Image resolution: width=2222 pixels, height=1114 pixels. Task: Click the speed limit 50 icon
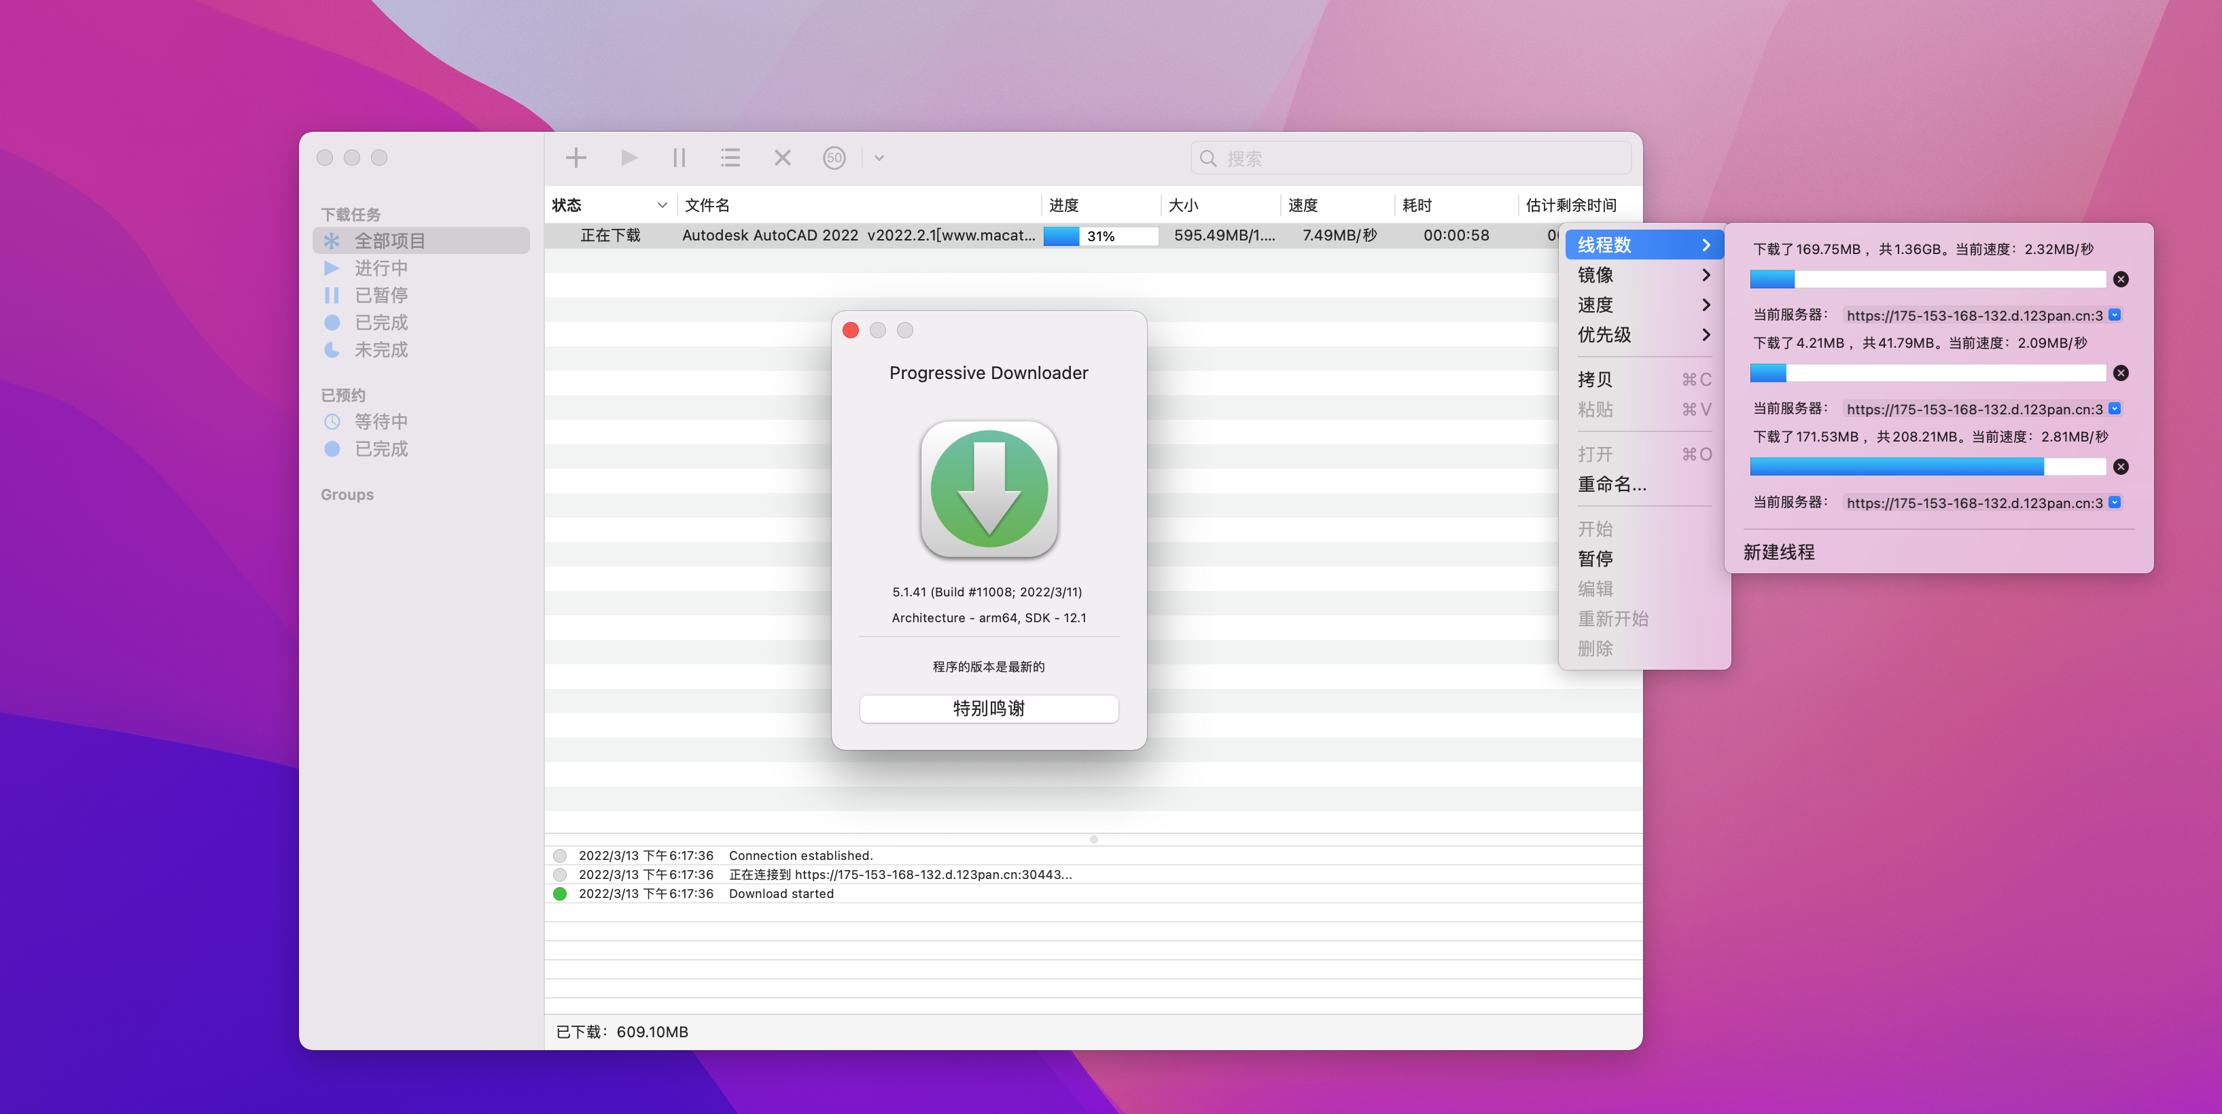pos(833,158)
